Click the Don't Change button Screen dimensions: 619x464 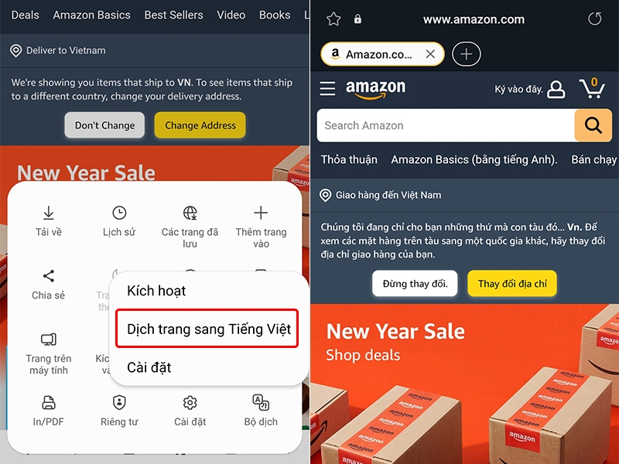(104, 125)
